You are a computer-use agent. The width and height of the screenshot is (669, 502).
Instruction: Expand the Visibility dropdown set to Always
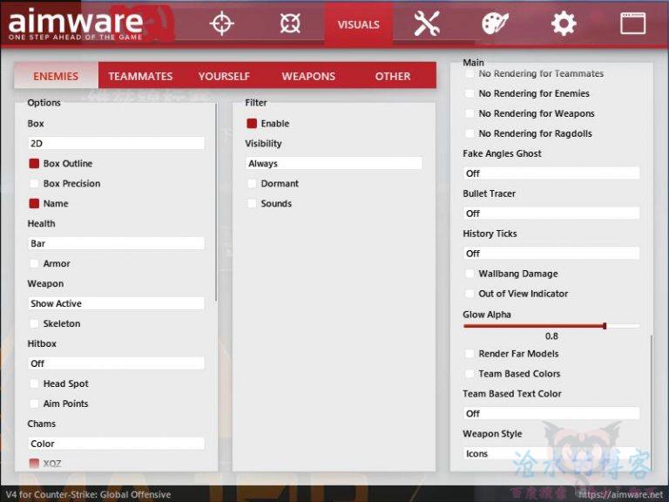pyautogui.click(x=334, y=163)
